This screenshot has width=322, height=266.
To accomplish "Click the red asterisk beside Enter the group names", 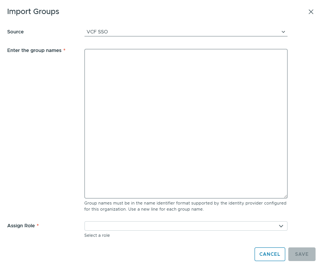I will pyautogui.click(x=64, y=50).
